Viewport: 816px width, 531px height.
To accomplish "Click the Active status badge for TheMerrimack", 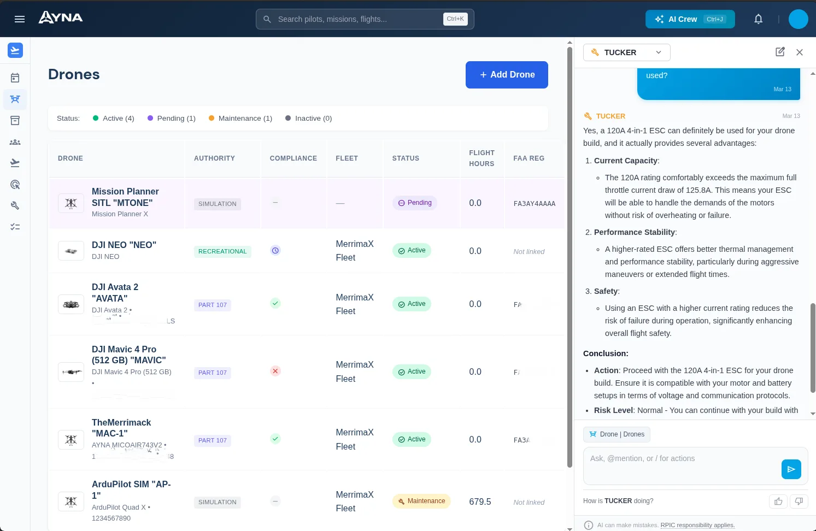I will coord(412,440).
